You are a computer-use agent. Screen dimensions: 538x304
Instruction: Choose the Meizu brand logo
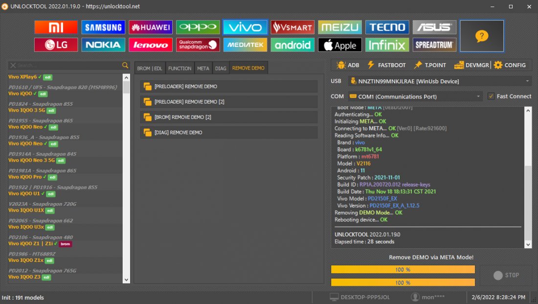[340, 27]
